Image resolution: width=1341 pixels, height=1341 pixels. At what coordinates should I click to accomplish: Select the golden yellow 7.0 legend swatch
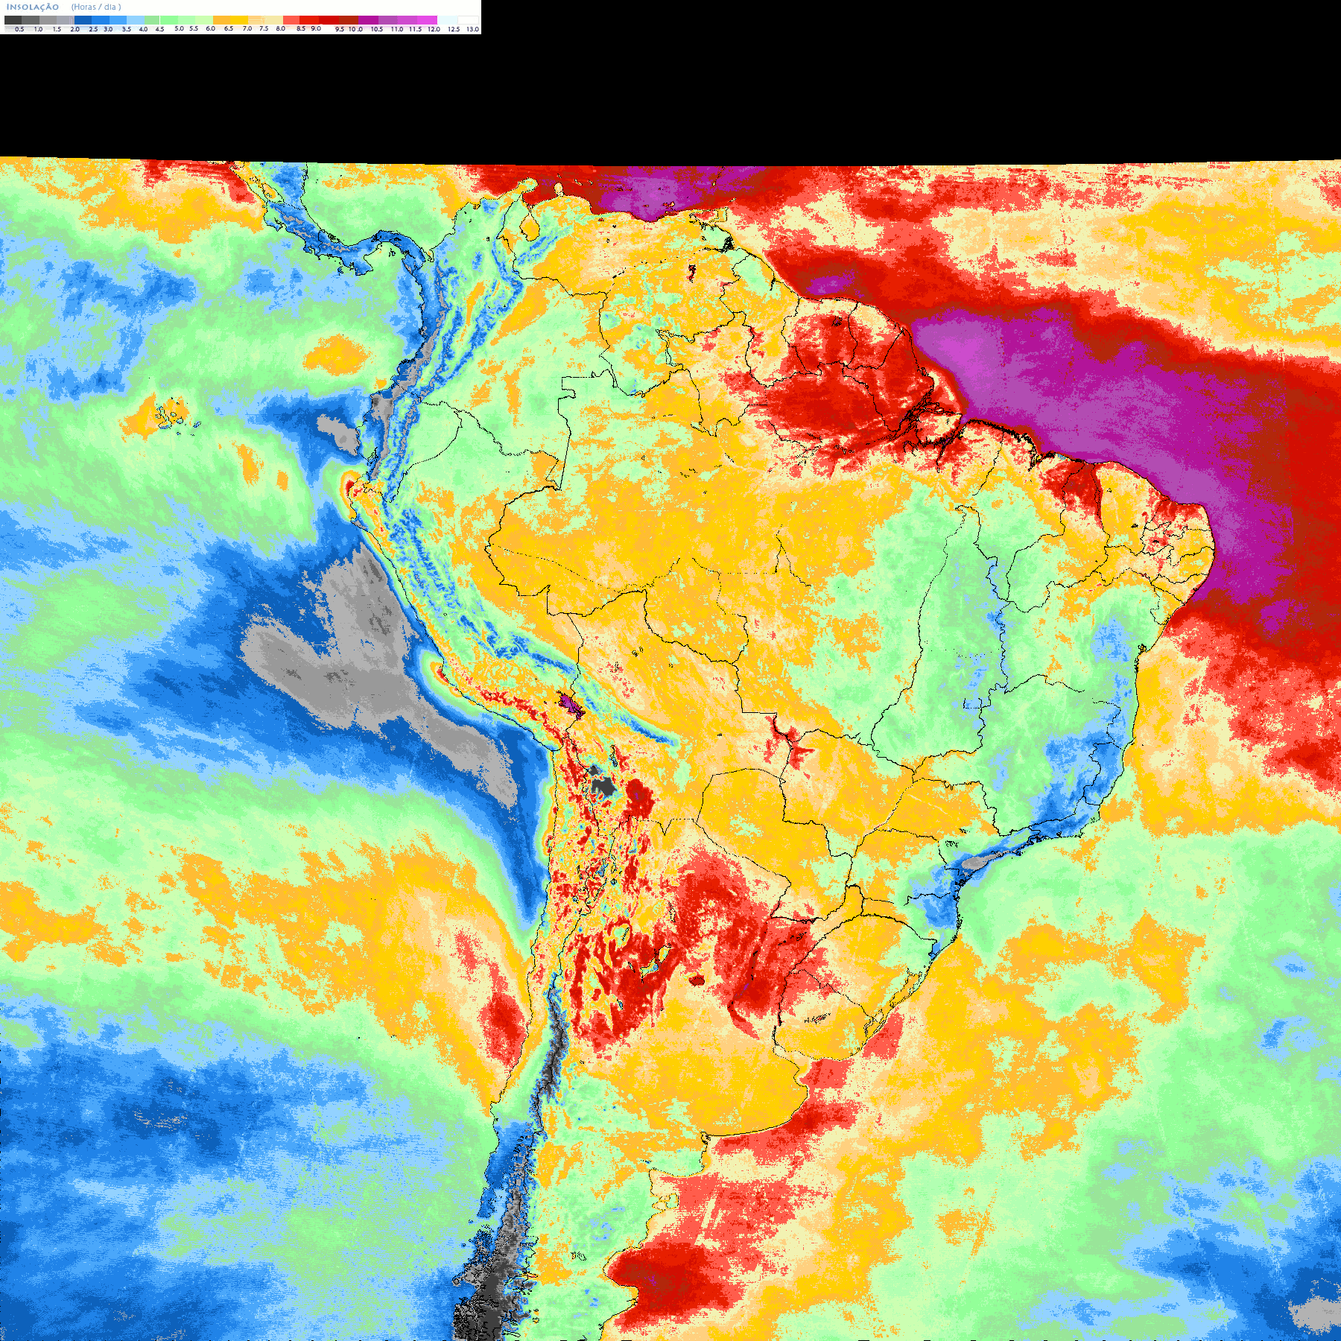pyautogui.click(x=239, y=20)
